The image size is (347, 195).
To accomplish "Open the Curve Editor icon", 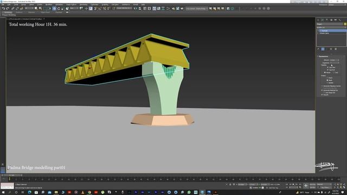I will coord(159,9).
